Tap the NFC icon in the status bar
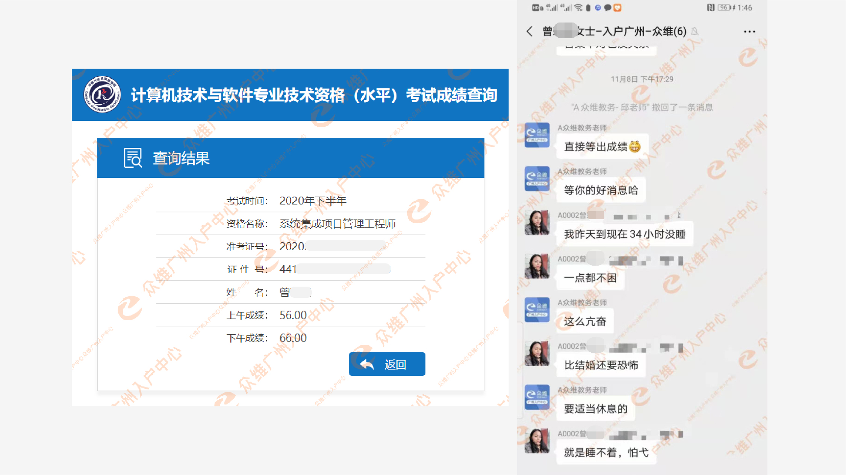The image size is (846, 475). 711,8
